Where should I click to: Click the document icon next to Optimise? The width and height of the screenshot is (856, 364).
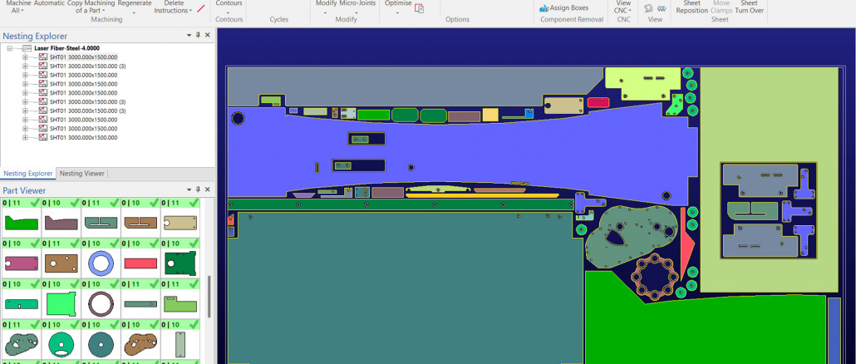pyautogui.click(x=420, y=8)
